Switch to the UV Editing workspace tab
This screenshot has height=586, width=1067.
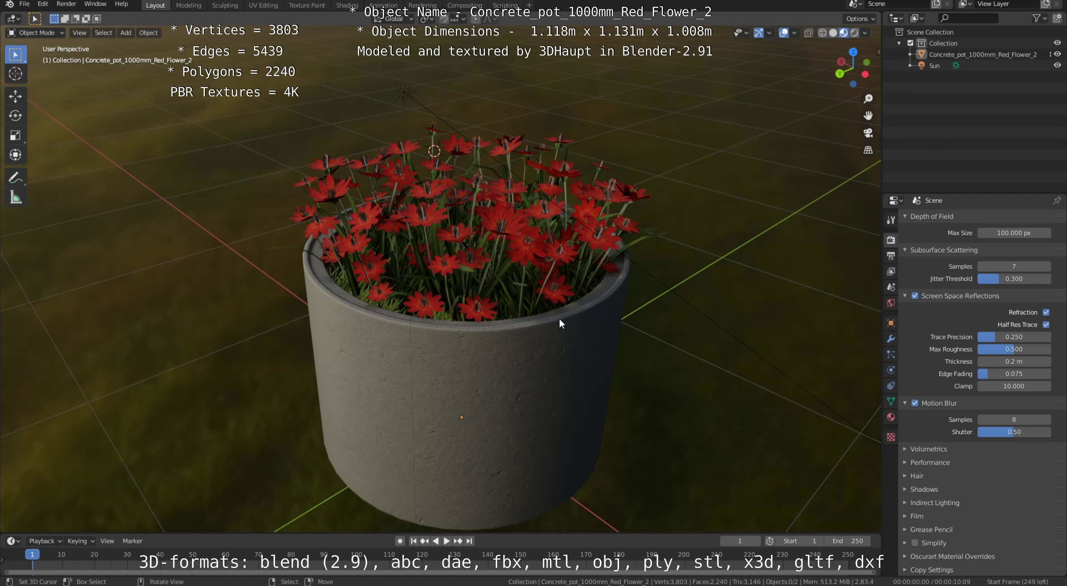click(263, 5)
